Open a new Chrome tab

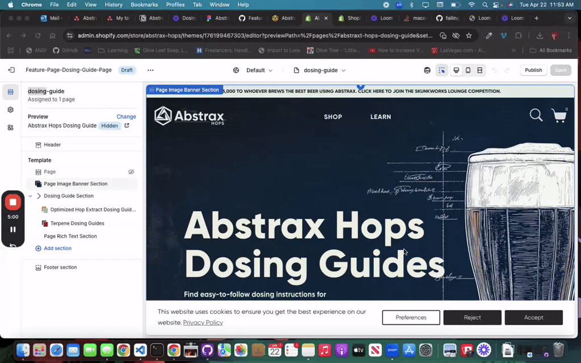(536, 18)
